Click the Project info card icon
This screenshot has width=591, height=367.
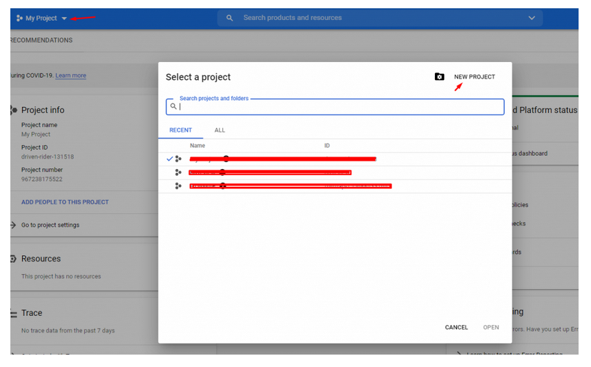[14, 110]
